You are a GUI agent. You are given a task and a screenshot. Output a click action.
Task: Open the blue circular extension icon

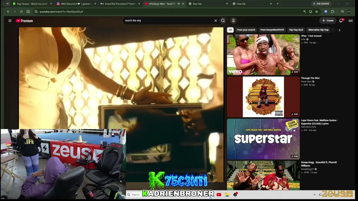(326, 11)
